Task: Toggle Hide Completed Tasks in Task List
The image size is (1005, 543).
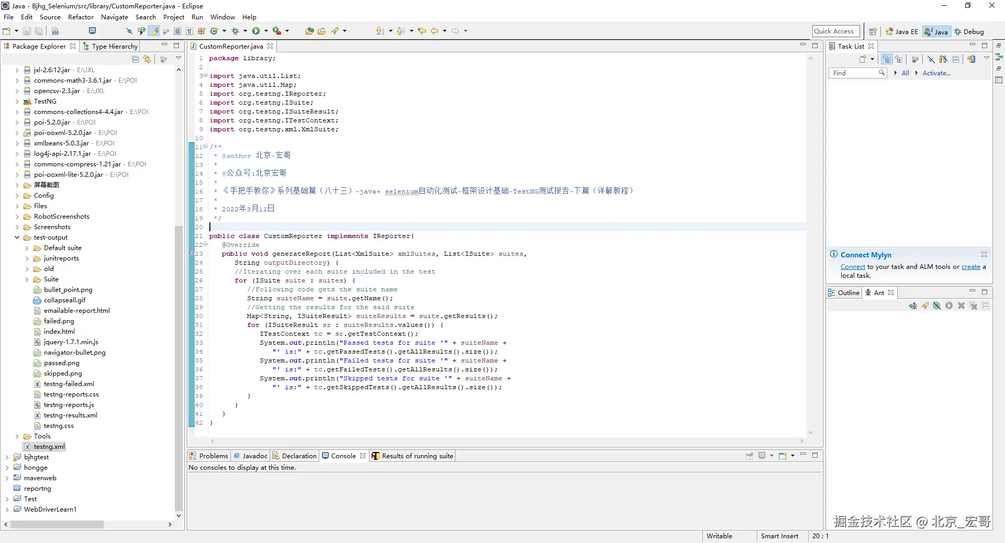Action: pos(931,59)
